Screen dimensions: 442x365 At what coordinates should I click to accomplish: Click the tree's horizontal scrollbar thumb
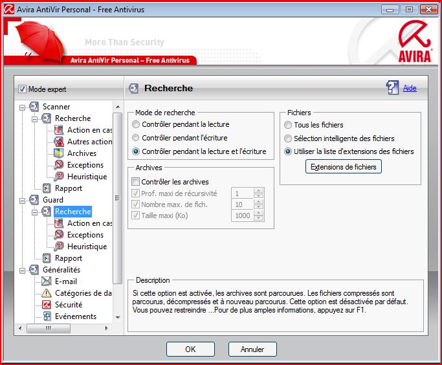tap(49, 328)
